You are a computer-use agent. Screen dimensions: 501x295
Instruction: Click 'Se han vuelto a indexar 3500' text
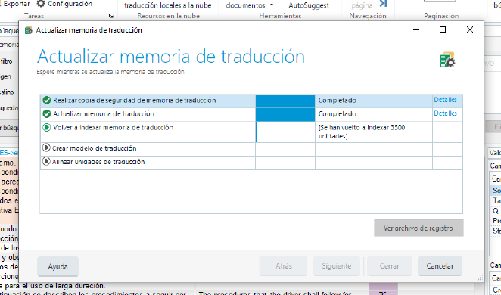click(362, 132)
